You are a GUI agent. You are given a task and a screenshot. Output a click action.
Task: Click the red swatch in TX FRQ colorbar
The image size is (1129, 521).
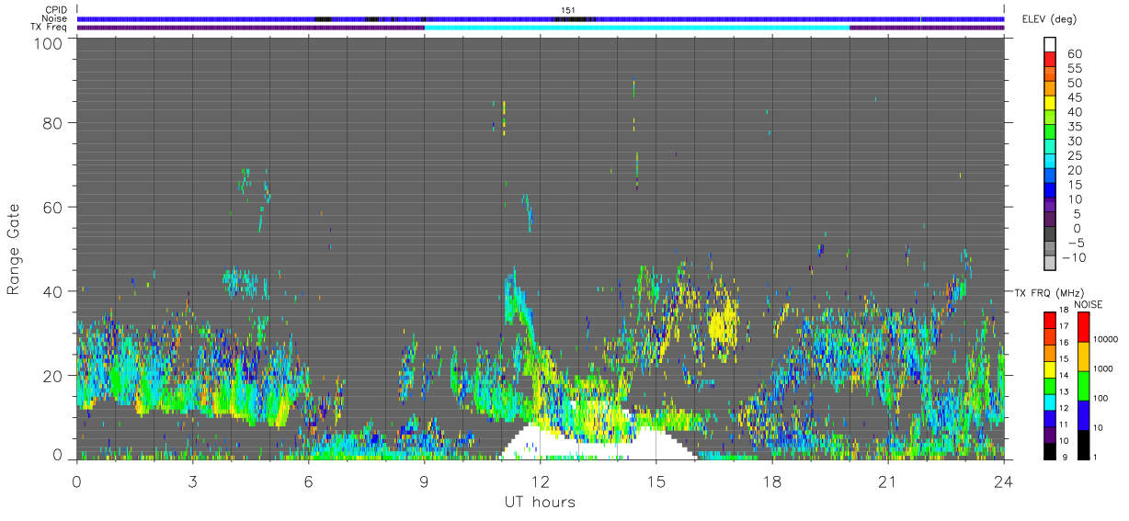coord(1049,320)
